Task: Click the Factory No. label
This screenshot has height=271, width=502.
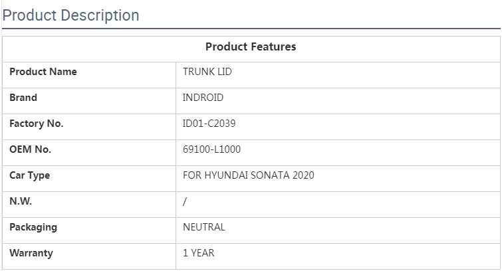Action: (x=37, y=124)
